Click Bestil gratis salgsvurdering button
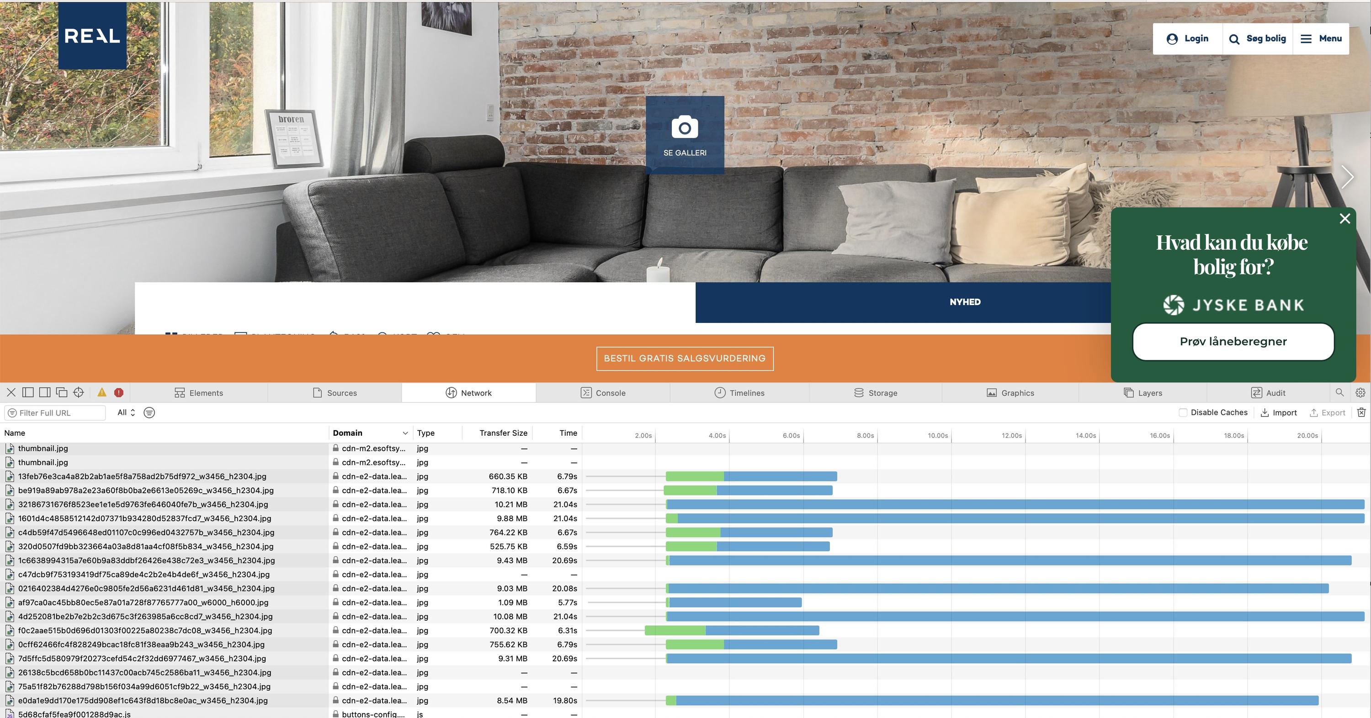This screenshot has height=718, width=1371. [685, 359]
